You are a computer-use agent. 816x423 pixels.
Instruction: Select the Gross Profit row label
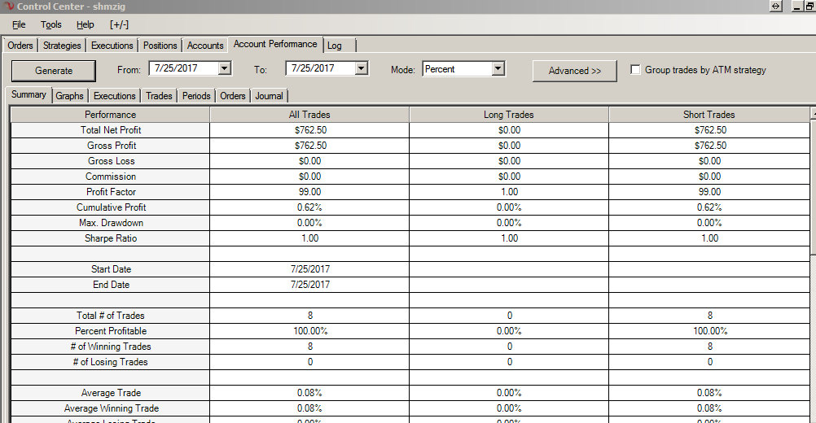point(112,146)
